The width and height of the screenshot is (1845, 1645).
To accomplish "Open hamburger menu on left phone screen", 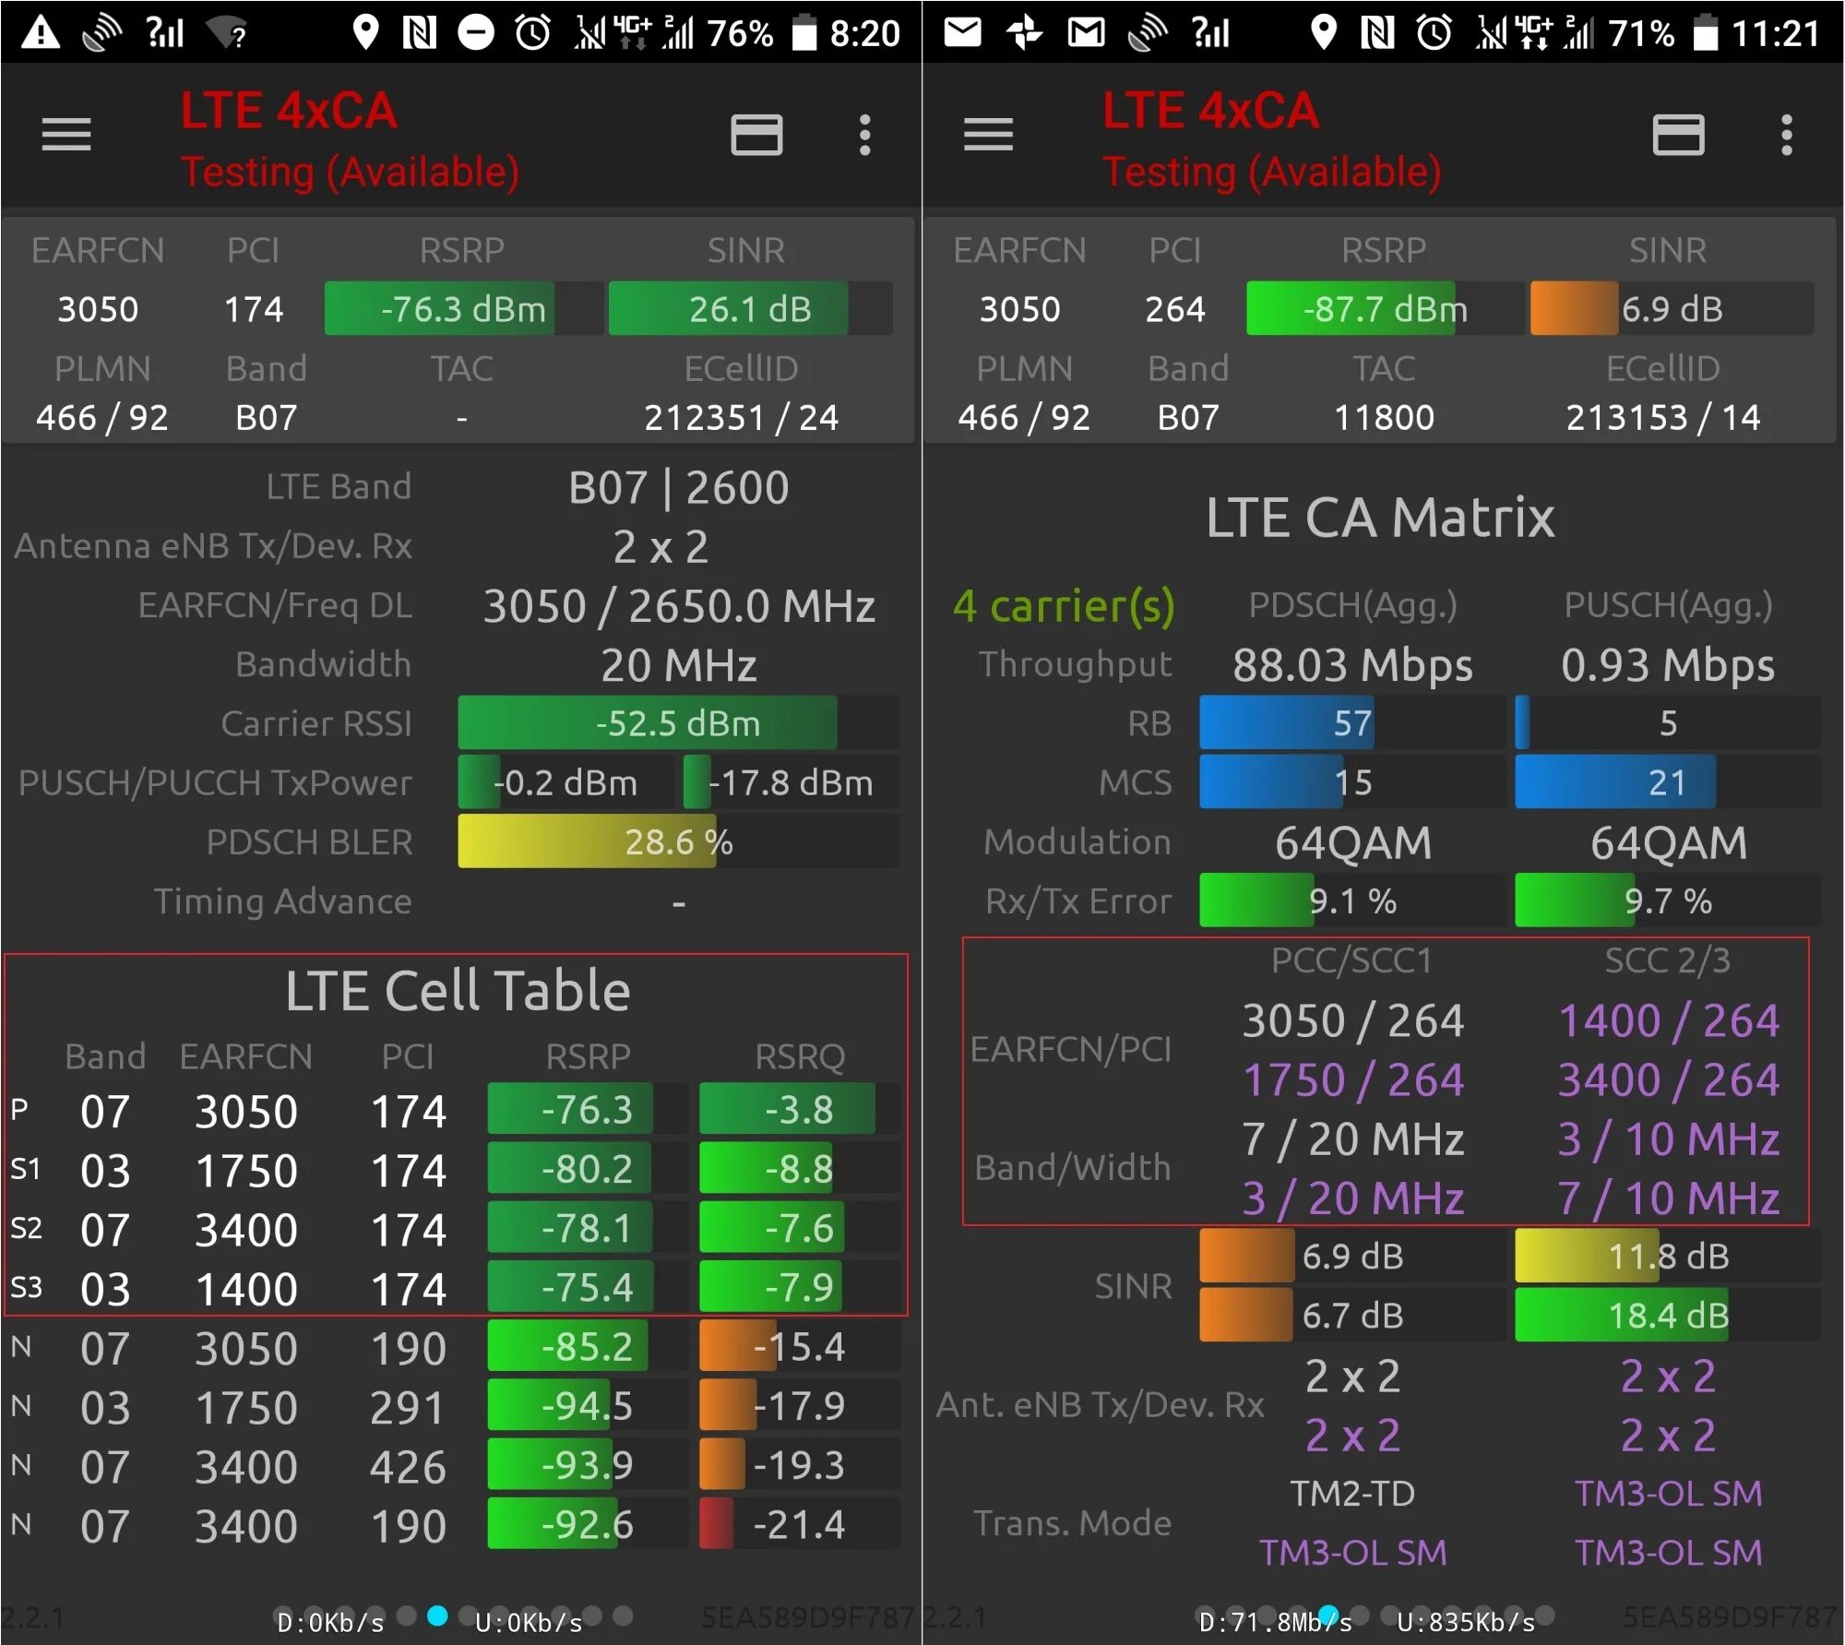I will pos(66,136).
